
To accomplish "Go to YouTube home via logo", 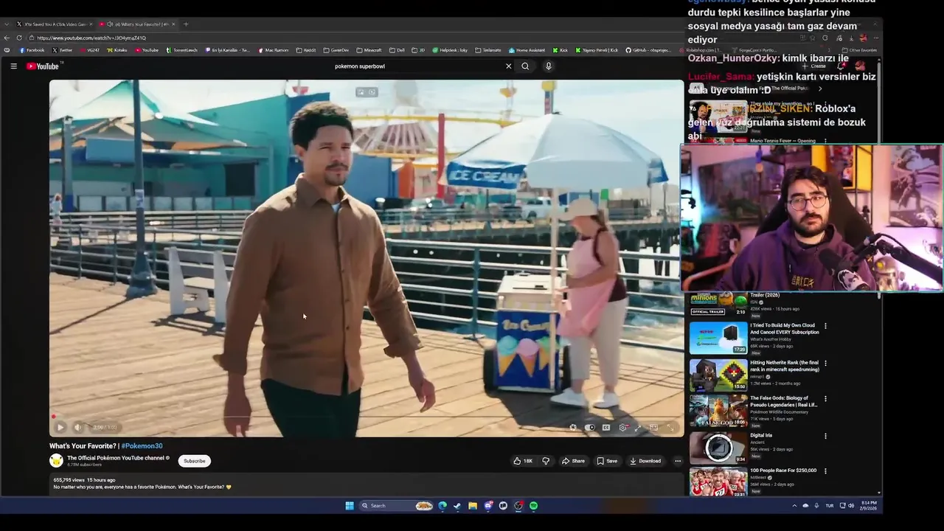I will (42, 66).
